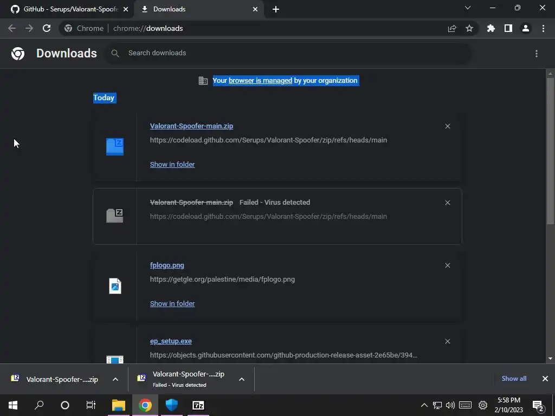Screen dimensions: 555x416
Task: Go forward to next page
Action: coord(29,28)
